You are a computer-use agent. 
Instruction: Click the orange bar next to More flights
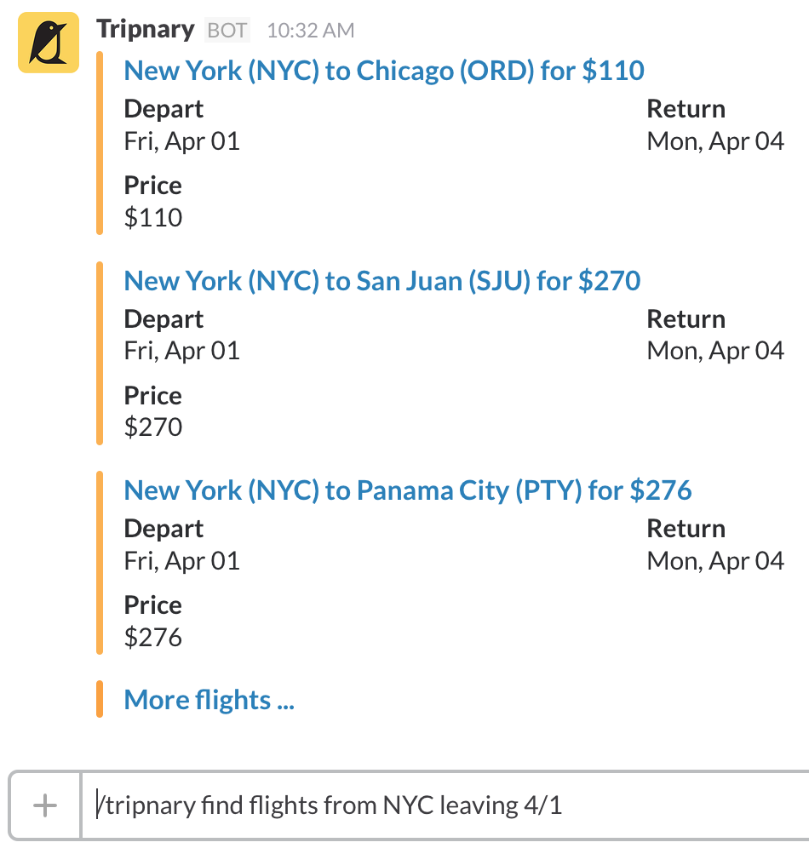(x=100, y=700)
